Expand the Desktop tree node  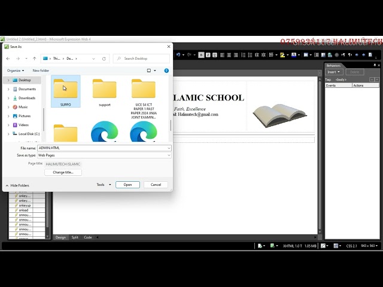[8, 80]
